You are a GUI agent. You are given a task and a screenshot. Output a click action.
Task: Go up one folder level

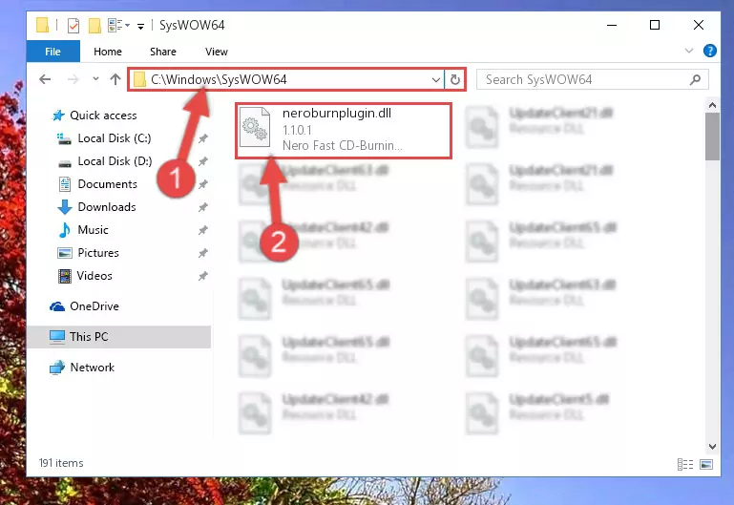click(115, 79)
